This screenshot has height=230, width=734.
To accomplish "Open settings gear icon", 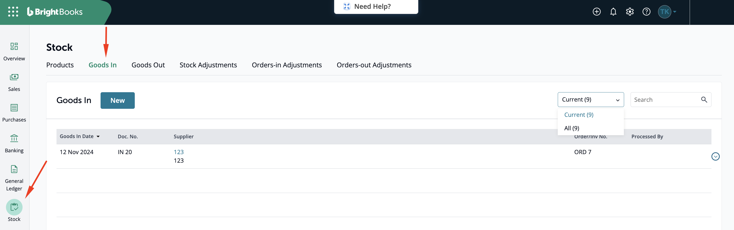I will [630, 12].
